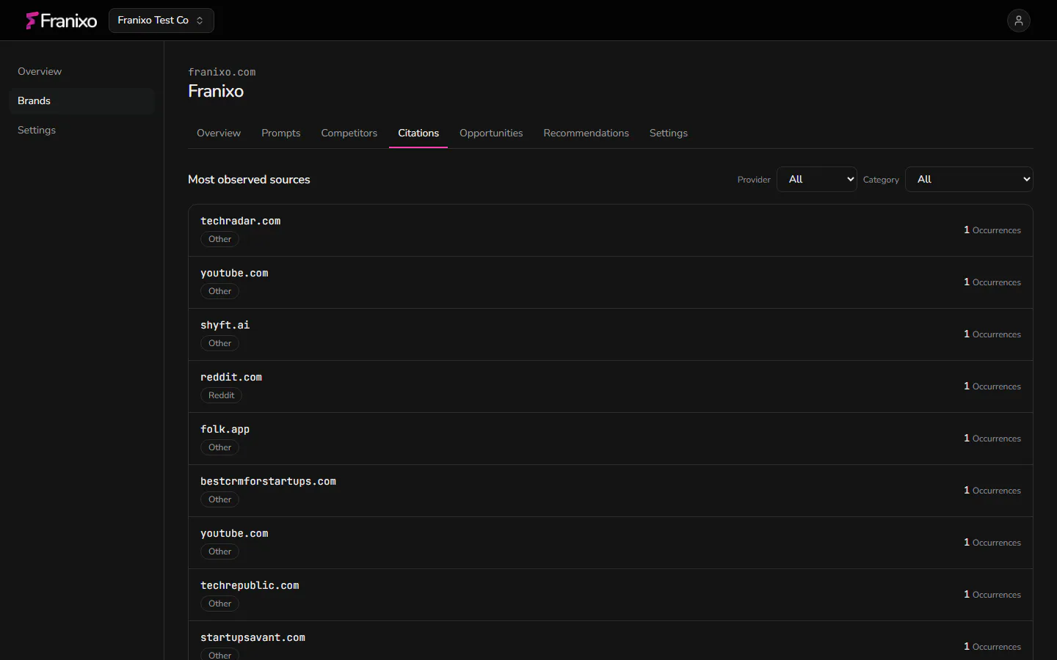Click the franixo.com domain text
Image resolution: width=1057 pixels, height=660 pixels.
pyautogui.click(x=222, y=72)
